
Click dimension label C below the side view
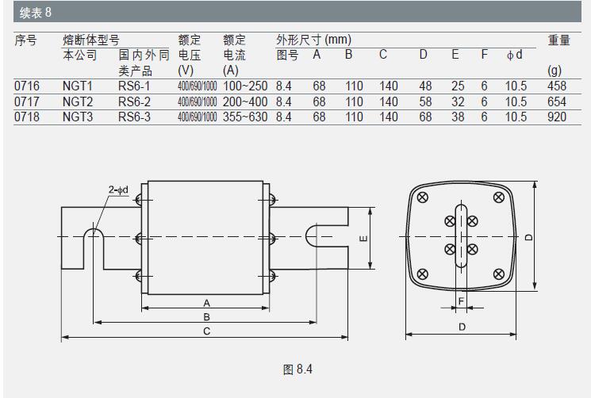pos(206,331)
